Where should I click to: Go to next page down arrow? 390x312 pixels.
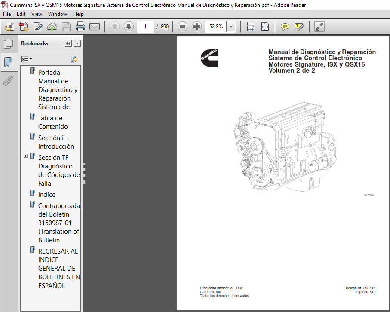click(129, 27)
